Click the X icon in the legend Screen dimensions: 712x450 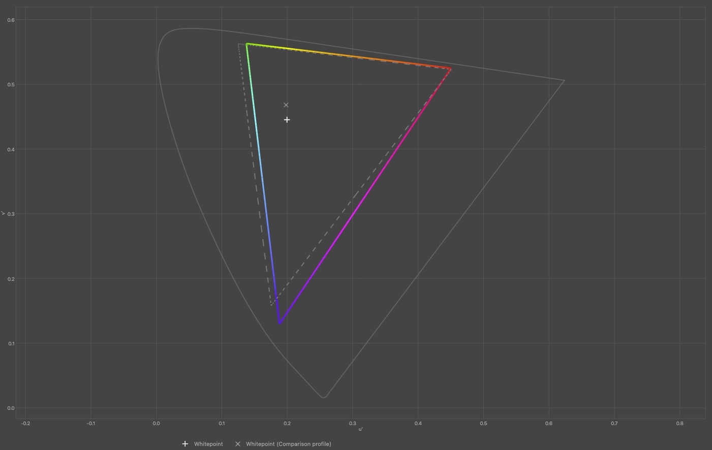click(x=237, y=444)
